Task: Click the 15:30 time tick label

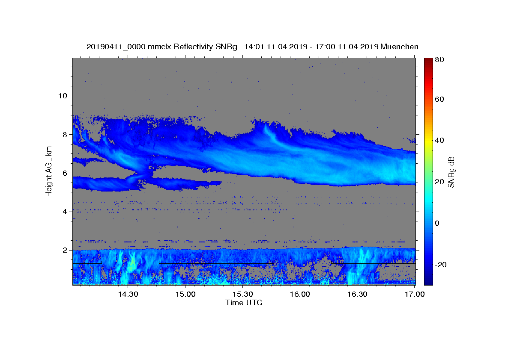Action: coord(242,294)
